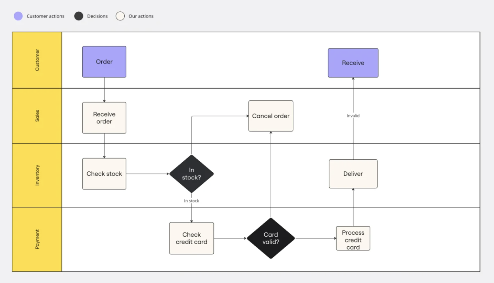The image size is (494, 283).
Task: Select the Check stock box
Action: click(104, 174)
